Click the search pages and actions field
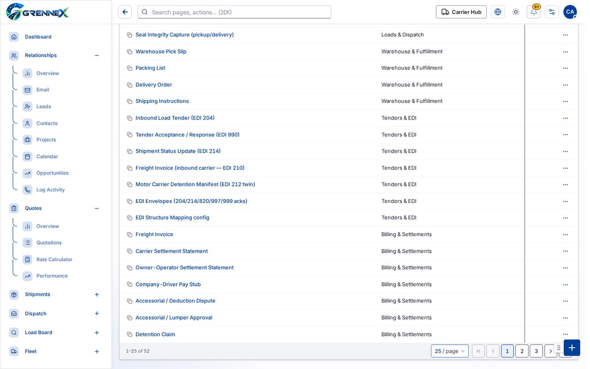Viewport: 590px width, 369px height. (x=234, y=12)
